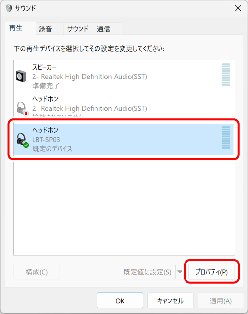This screenshot has width=248, height=314.
Task: Select the スピーカー Realtek device entry
Action: point(124,76)
